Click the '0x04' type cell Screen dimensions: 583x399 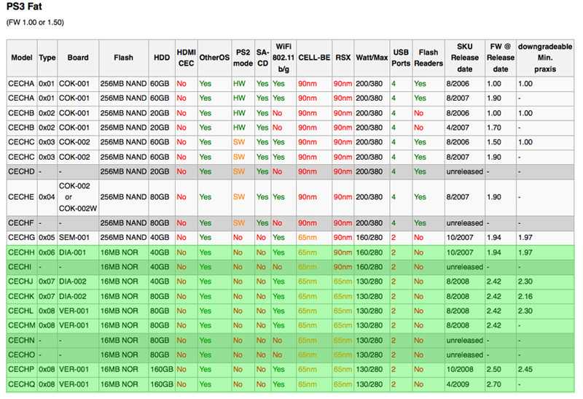click(x=47, y=197)
